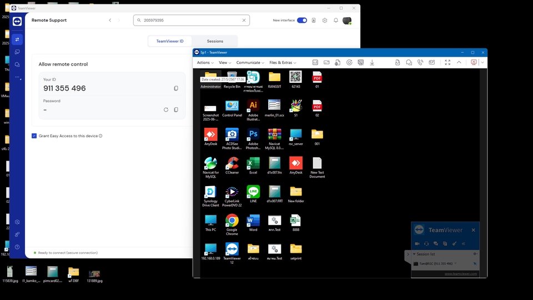This screenshot has height=300, width=533.
Task: Click the red end session icon
Action: [474, 63]
